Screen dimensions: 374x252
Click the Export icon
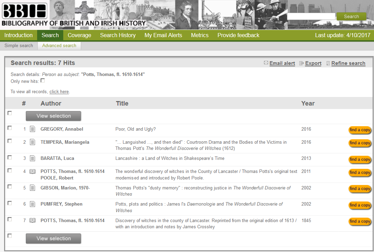click(301, 63)
